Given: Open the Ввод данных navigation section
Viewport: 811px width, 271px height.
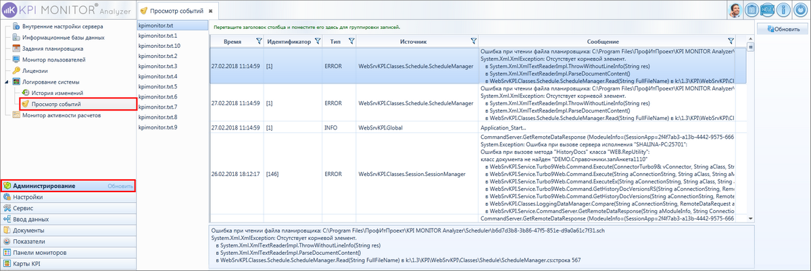Looking at the screenshot, I should [x=68, y=219].
